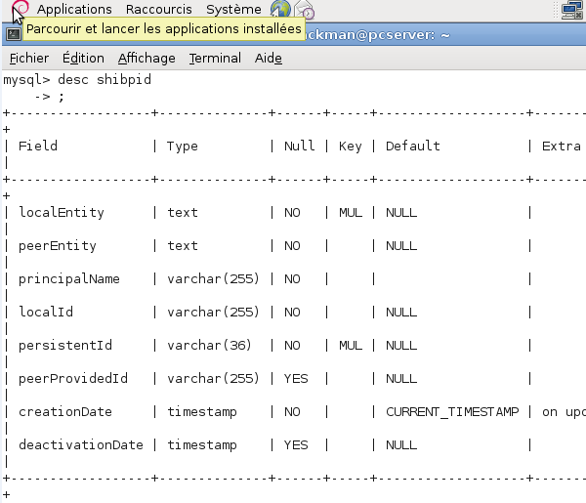The width and height of the screenshot is (586, 503).
Task: Open the Système menu
Action: 233,10
